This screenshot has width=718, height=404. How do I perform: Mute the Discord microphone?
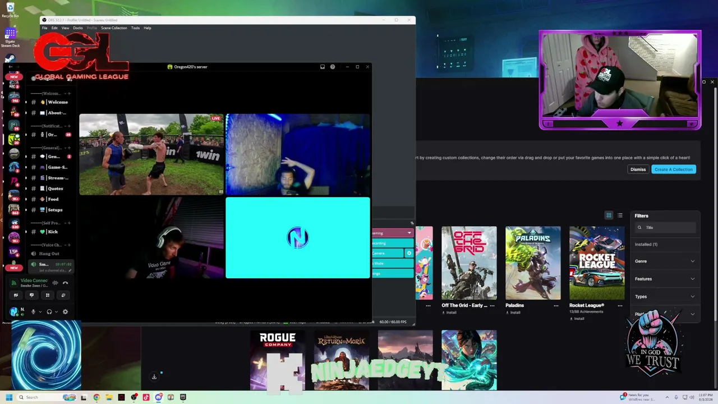click(x=33, y=311)
